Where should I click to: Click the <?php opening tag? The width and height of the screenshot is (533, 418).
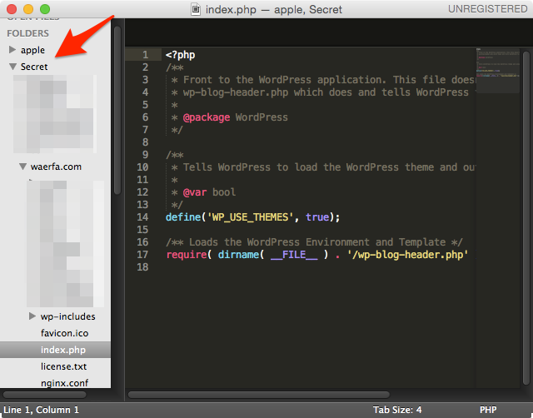pos(180,55)
